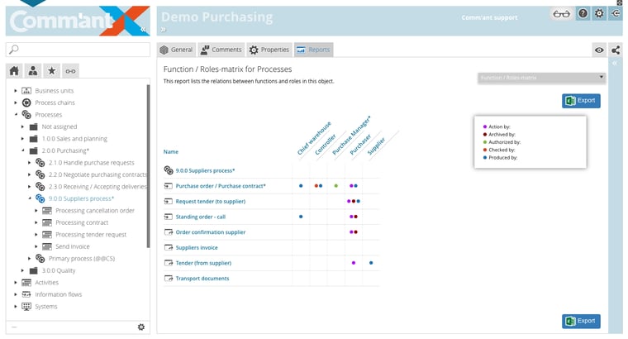Image resolution: width=628 pixels, height=339 pixels.
Task: Click the top Export button
Action: [581, 101]
